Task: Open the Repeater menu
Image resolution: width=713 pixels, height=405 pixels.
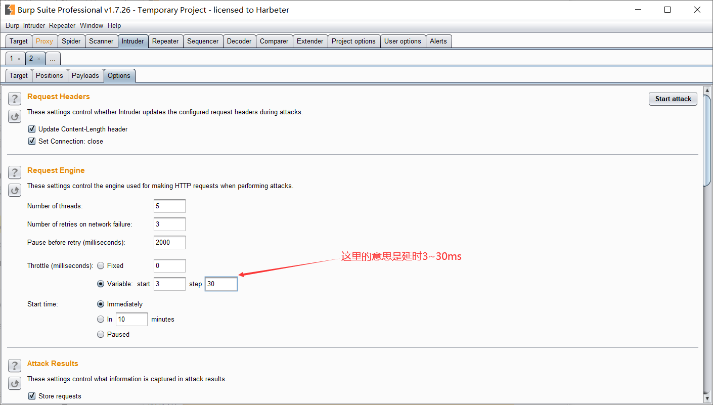Action: click(x=62, y=25)
